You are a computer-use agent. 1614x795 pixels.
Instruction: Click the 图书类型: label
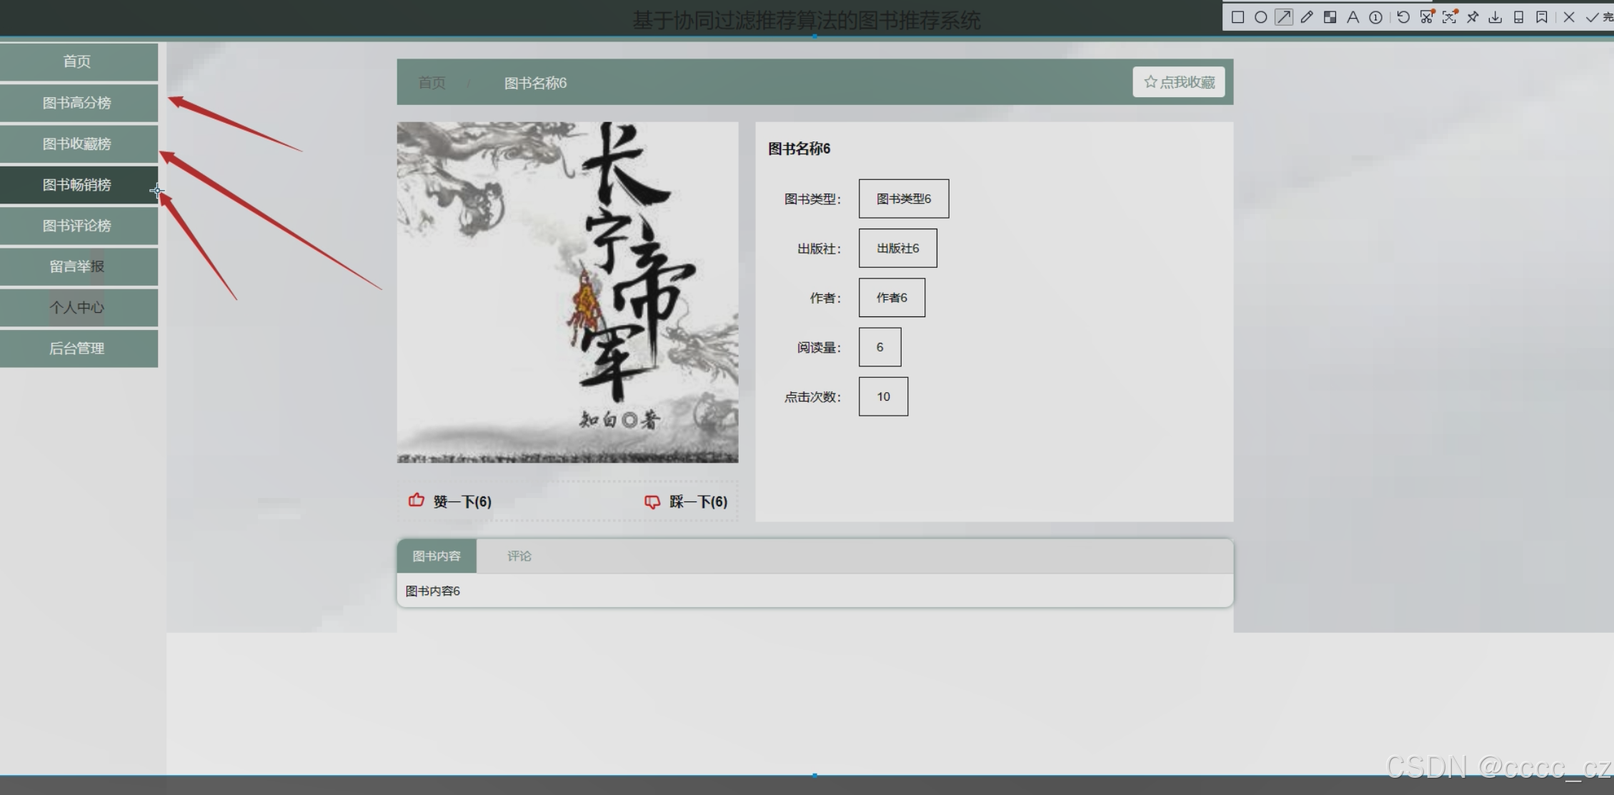coord(812,199)
